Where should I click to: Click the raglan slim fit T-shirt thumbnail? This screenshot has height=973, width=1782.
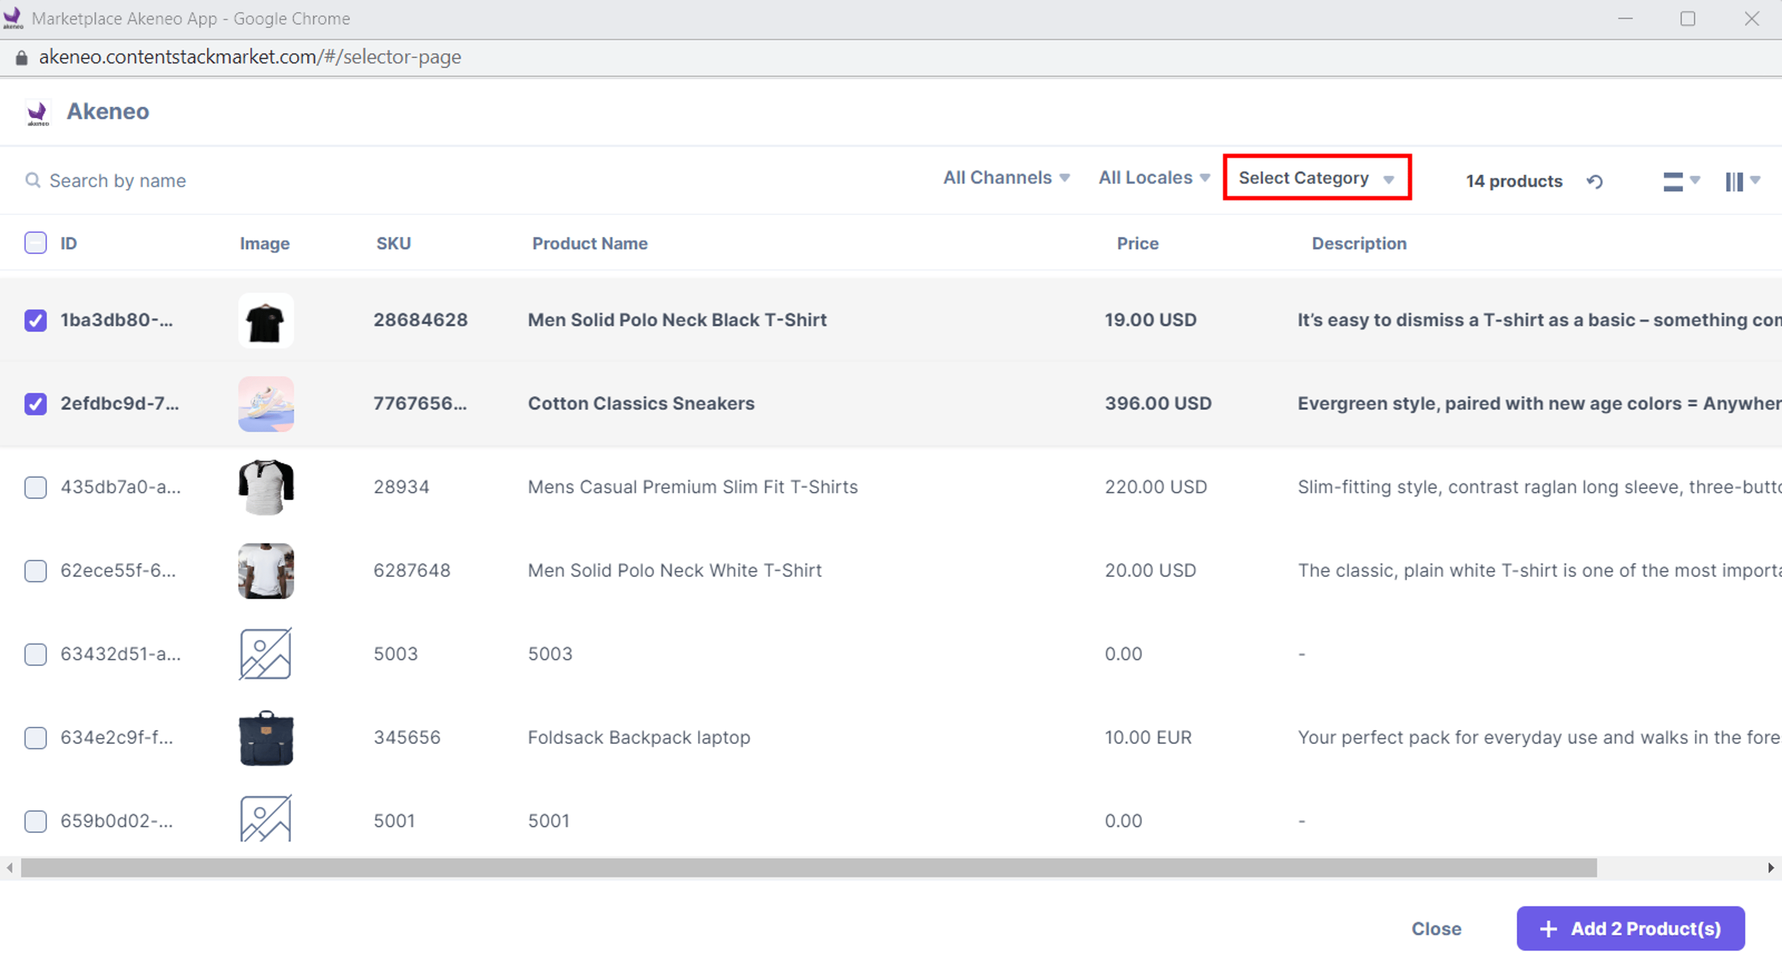coord(265,487)
